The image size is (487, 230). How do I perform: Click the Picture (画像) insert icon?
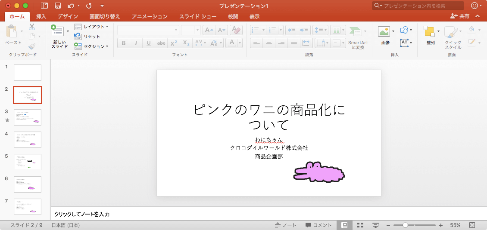coord(384,31)
